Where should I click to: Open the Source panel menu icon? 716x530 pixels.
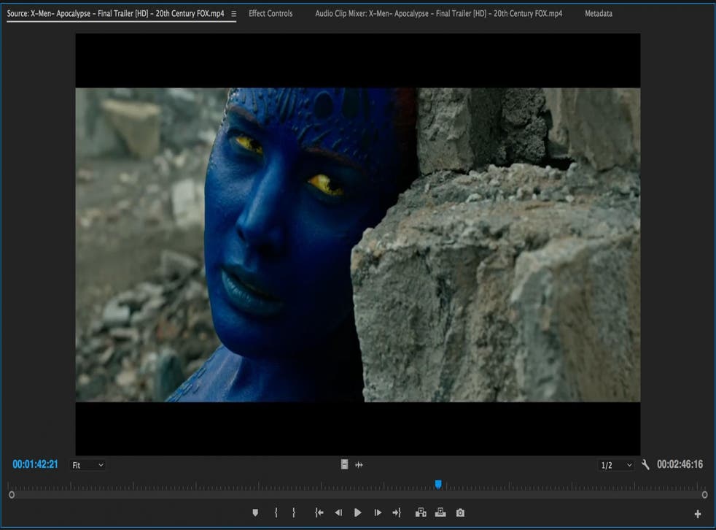click(234, 14)
